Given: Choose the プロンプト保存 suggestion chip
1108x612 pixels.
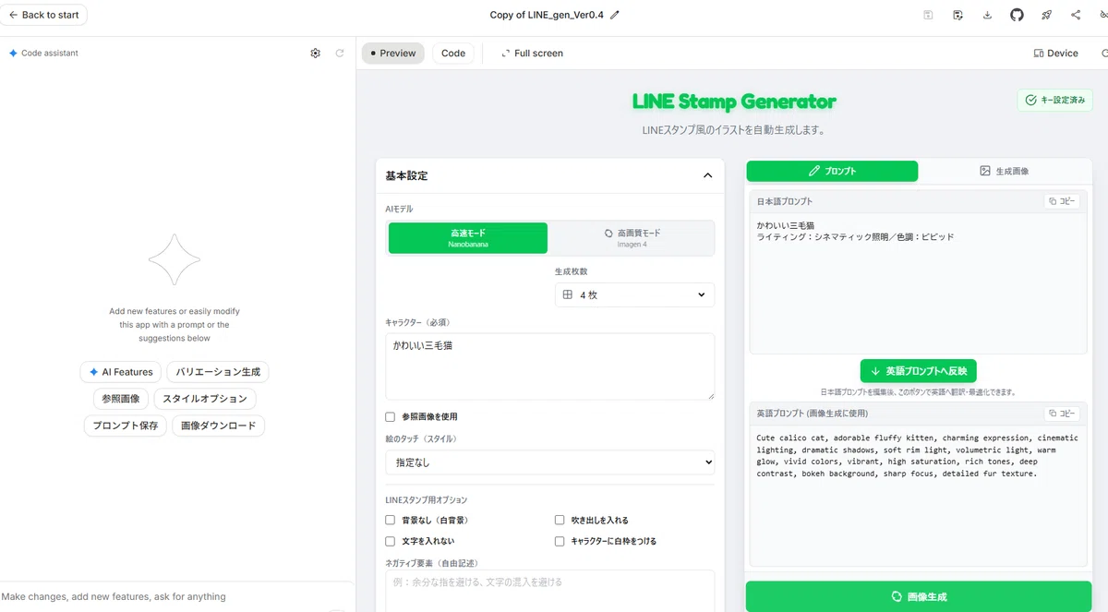Looking at the screenshot, I should (x=126, y=426).
